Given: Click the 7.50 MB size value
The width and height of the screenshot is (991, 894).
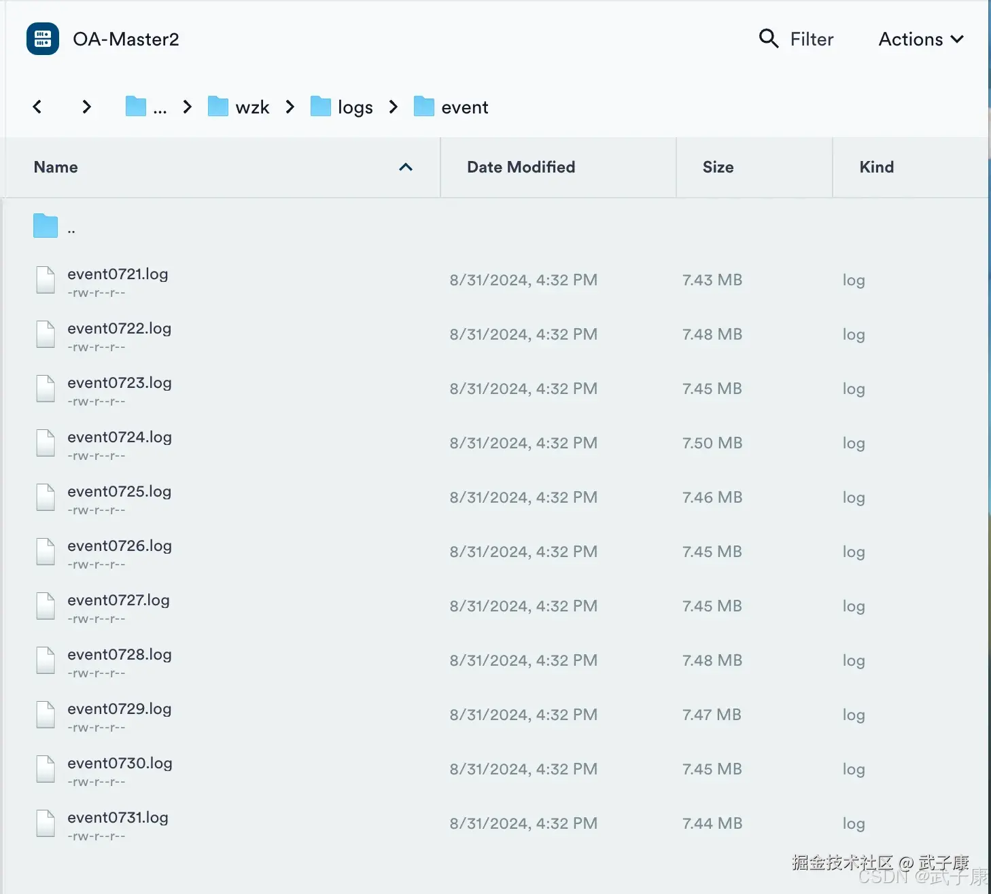Looking at the screenshot, I should 712,443.
